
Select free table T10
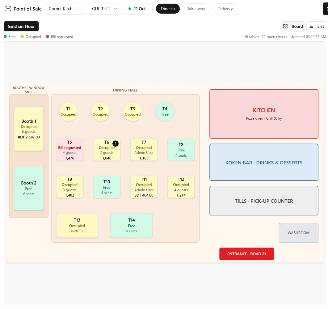point(107,187)
